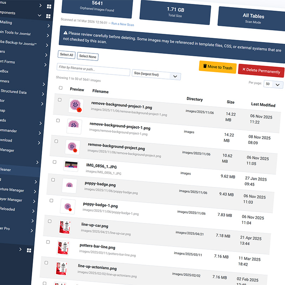Click the grid icon at the sidebar bottom
This screenshot has height=285, width=285.
click(29, 250)
